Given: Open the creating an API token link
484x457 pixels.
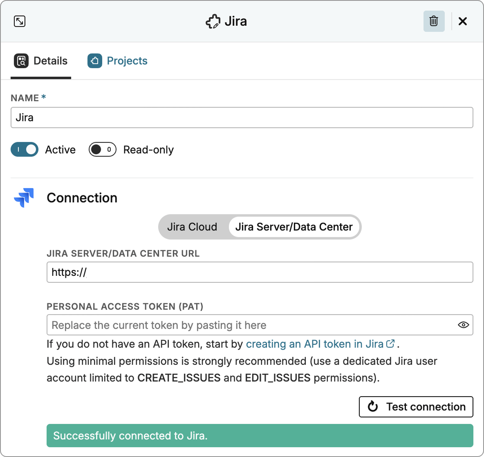Looking at the screenshot, I should (314, 344).
